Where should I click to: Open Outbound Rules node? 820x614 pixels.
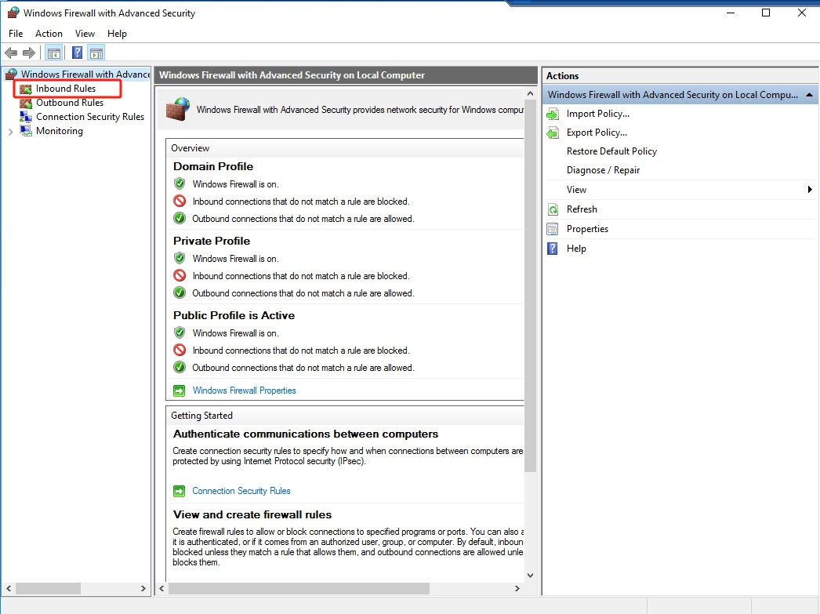pyautogui.click(x=70, y=103)
